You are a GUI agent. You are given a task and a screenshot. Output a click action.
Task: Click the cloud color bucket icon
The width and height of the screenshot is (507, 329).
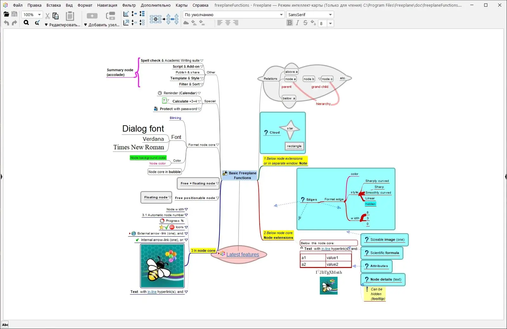tap(194, 23)
